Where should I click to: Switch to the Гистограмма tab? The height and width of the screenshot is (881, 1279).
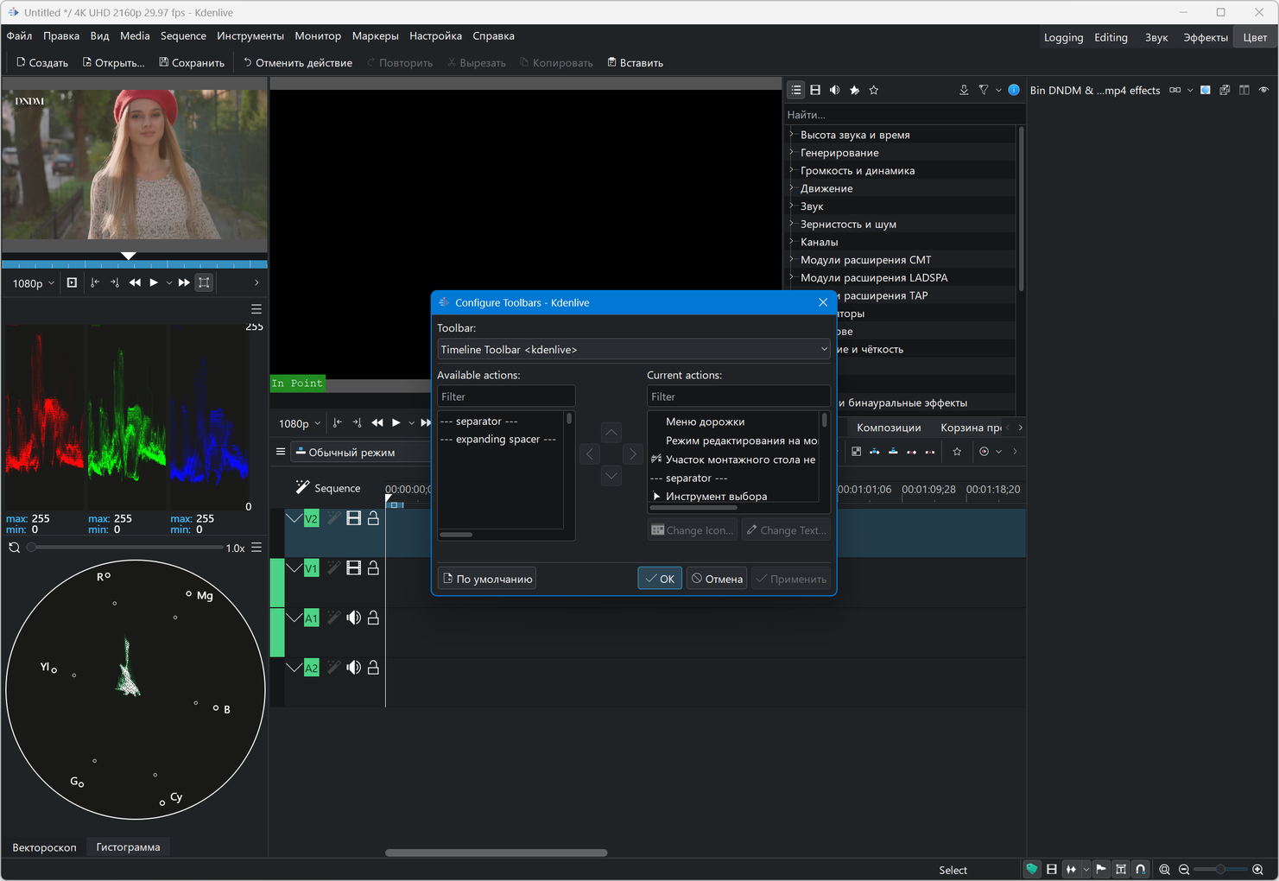pyautogui.click(x=128, y=847)
